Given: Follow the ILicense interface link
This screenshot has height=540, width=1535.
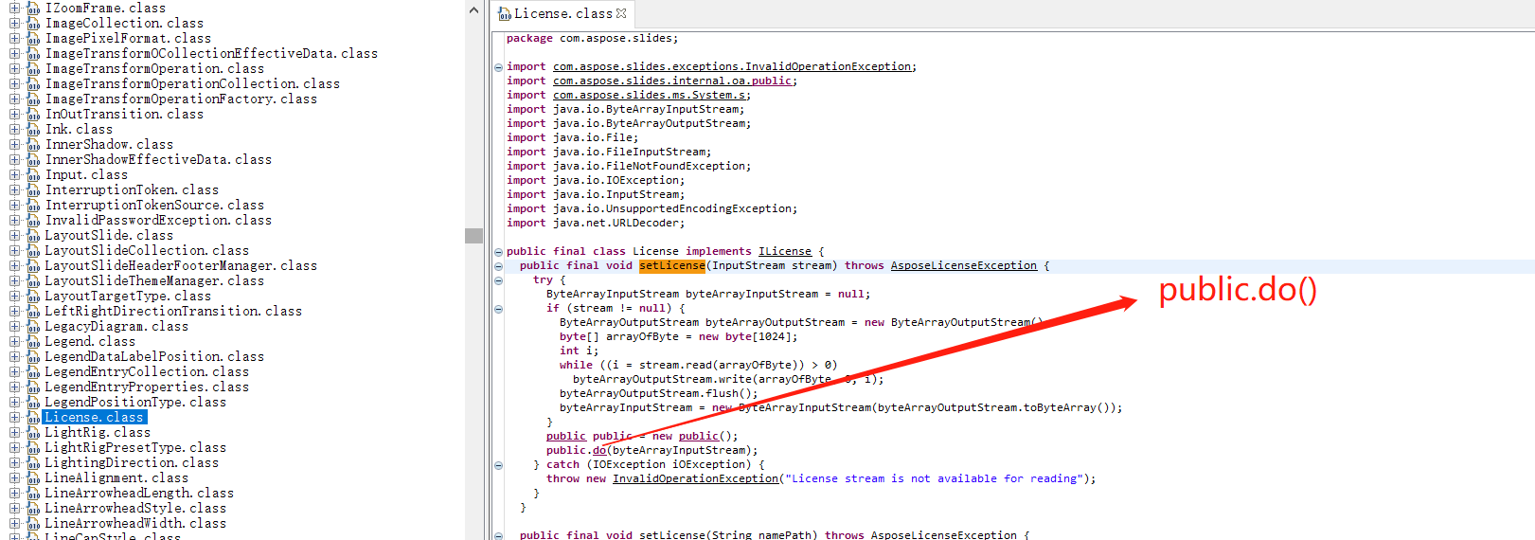Looking at the screenshot, I should (x=784, y=252).
